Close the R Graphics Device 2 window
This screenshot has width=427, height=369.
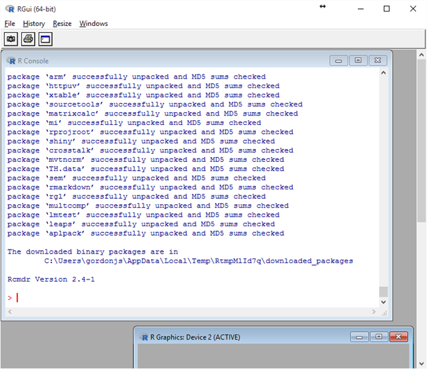398,337
